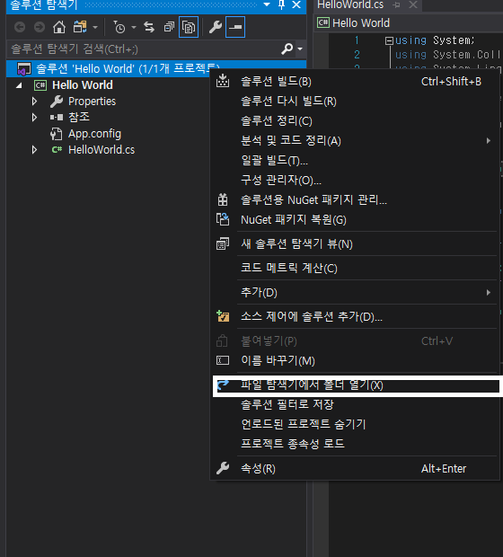
Task: Choose 솔루션 빌드(B) from context menu
Action: 355,82
